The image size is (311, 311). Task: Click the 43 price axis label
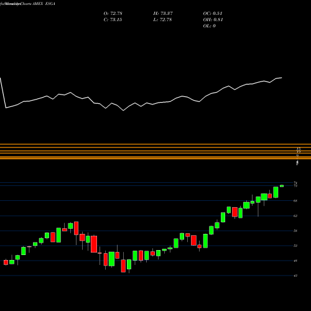295,276
